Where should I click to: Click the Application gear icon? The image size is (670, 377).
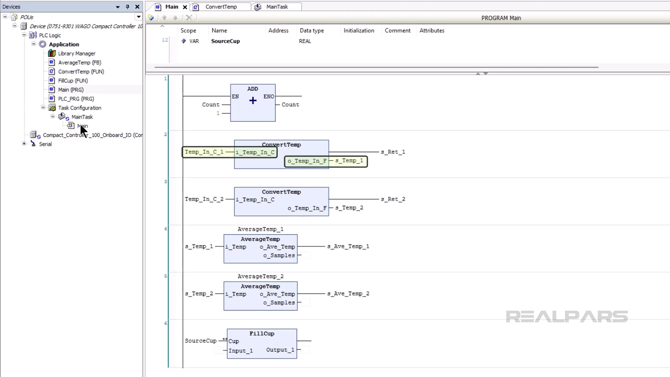[43, 44]
